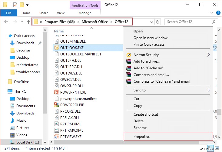The height and width of the screenshot is (152, 222).
Task: Open Customize Quick Access Toolbar dropdown
Action: [27, 5]
